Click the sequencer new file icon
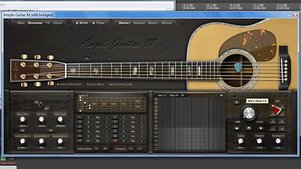 [260, 128]
